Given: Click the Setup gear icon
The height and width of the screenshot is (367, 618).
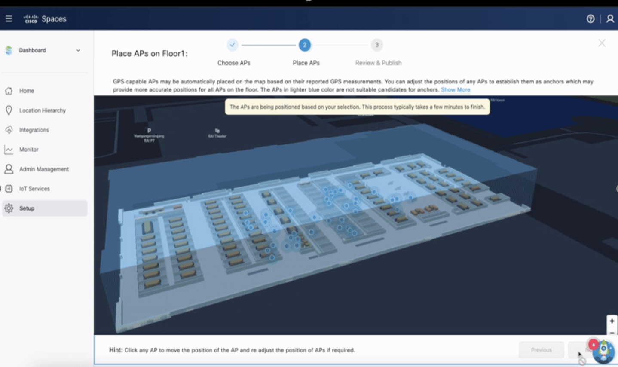Looking at the screenshot, I should [x=9, y=208].
